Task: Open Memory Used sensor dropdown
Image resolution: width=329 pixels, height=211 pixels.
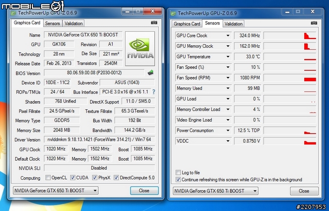Action: [228, 88]
